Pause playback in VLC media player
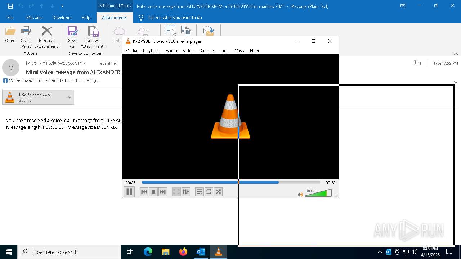Screen dimensions: 461x259 (129, 192)
